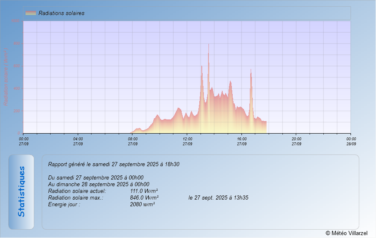Click the © Météo Villarzel credit
The image size is (376, 238).
346,233
